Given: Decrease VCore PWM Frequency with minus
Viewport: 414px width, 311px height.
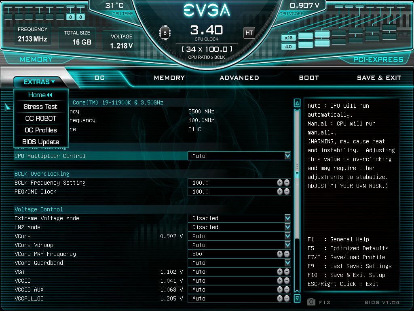Looking at the screenshot, I should point(287,254).
